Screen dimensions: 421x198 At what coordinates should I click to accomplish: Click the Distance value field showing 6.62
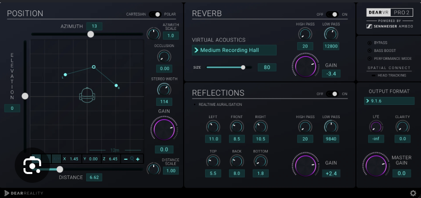[94, 177]
